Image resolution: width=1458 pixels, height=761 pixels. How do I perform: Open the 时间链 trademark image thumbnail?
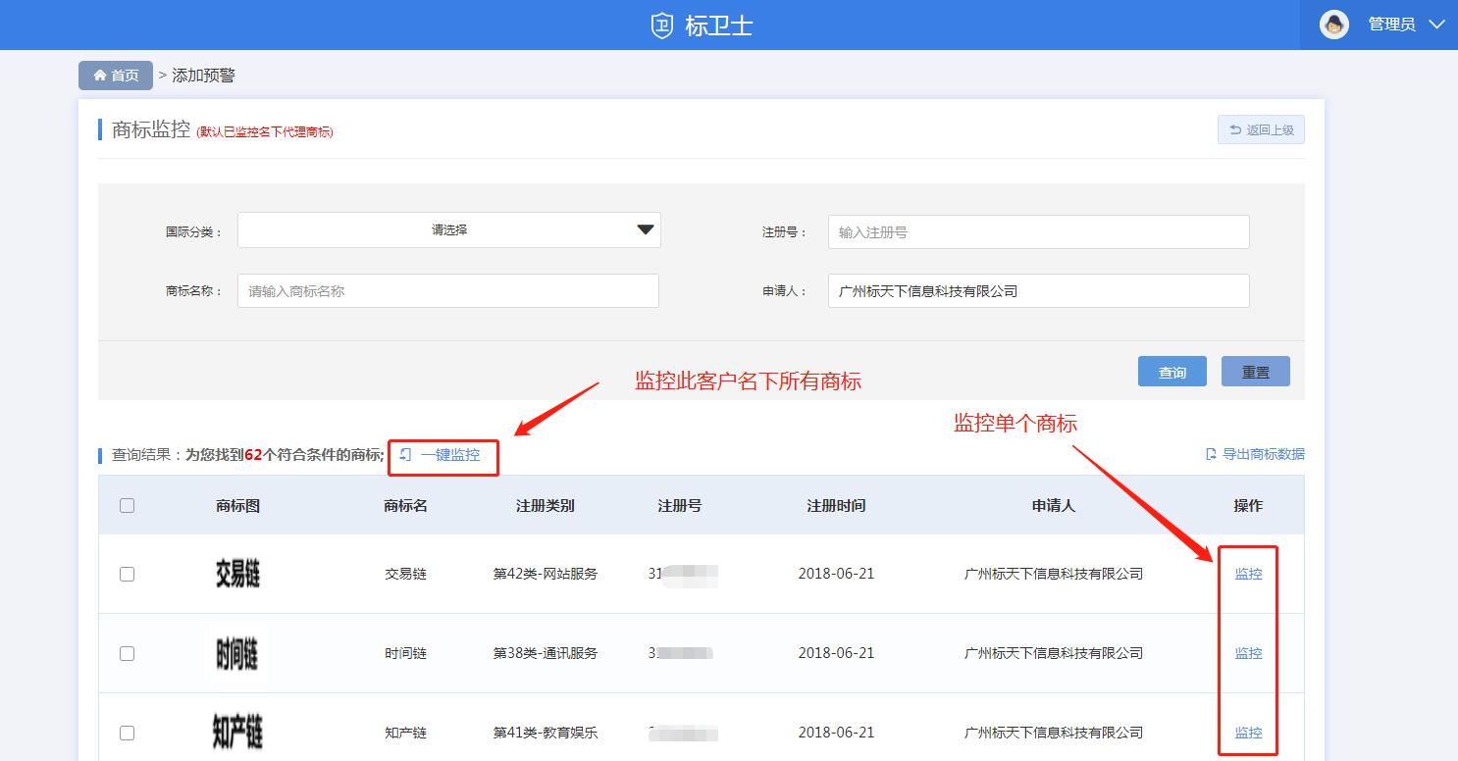[235, 653]
